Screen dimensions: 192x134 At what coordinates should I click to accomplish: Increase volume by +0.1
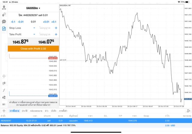click(x=54, y=22)
